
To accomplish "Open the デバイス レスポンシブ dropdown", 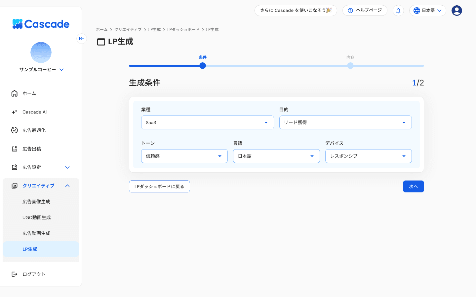I will [369, 156].
